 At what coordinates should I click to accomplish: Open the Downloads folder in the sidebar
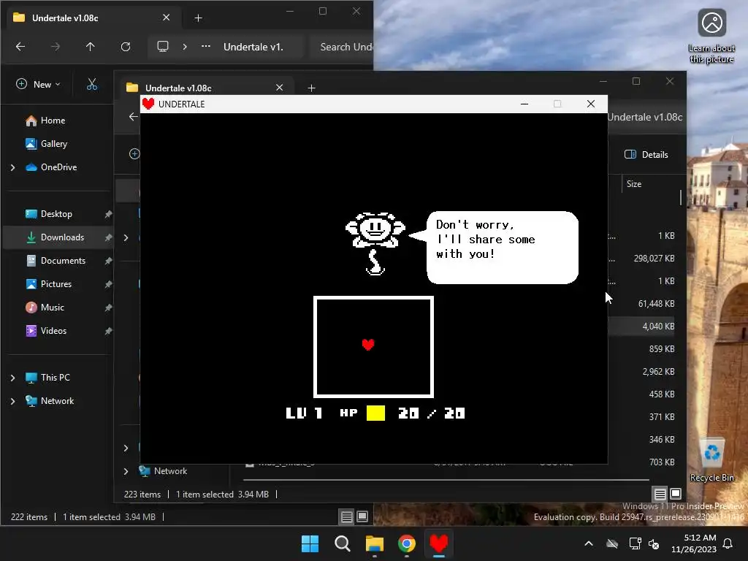(x=55, y=237)
